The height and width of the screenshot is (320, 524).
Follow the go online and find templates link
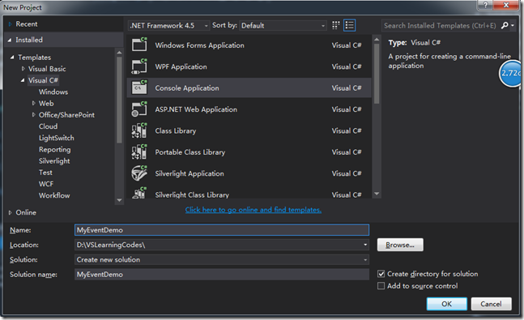click(x=253, y=210)
